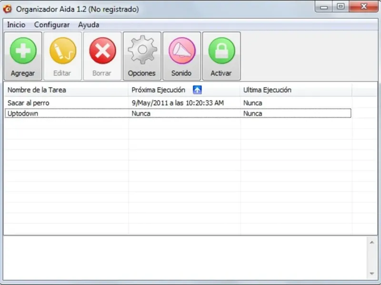Select the Uptodown task row

pyautogui.click(x=178, y=114)
